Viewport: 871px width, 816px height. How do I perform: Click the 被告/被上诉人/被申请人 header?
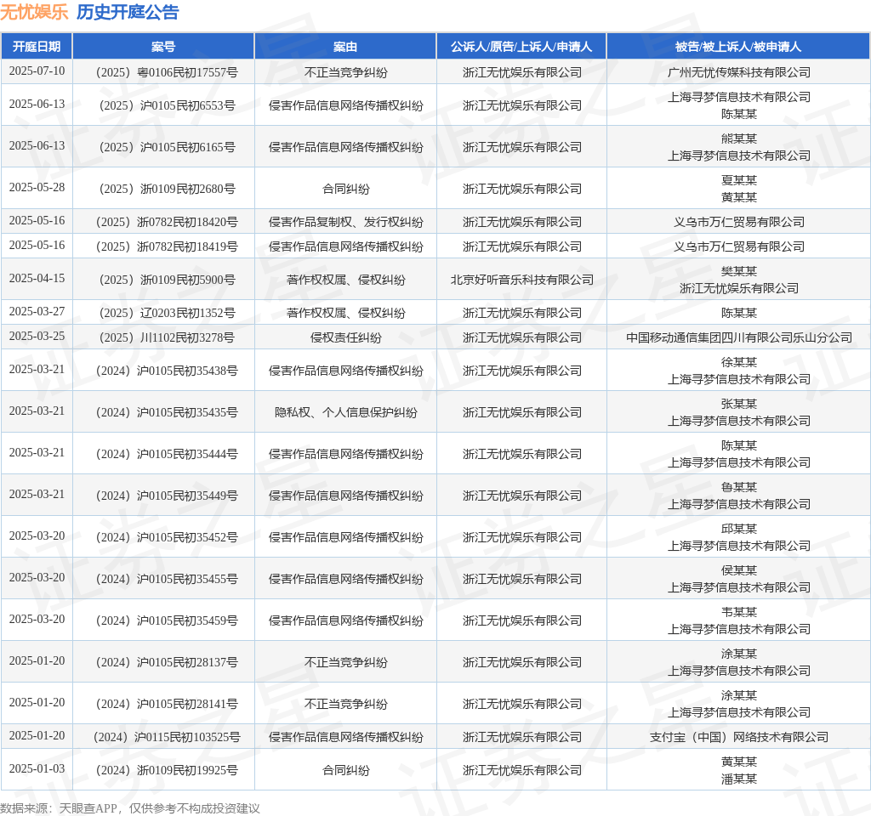click(738, 47)
